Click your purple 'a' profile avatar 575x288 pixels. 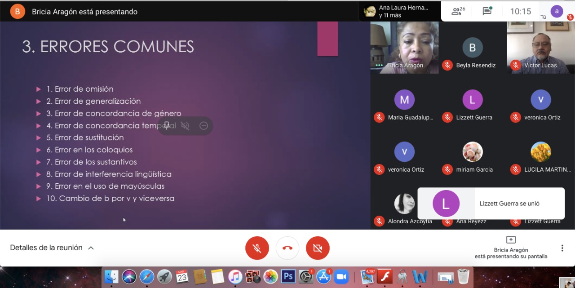coord(557,11)
